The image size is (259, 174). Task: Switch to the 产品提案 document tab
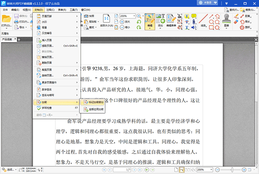coord(7,39)
